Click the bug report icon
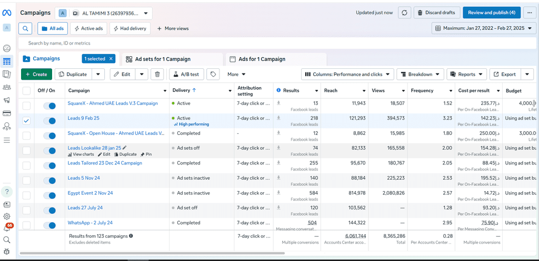This screenshot has width=539, height=261. [x=7, y=252]
